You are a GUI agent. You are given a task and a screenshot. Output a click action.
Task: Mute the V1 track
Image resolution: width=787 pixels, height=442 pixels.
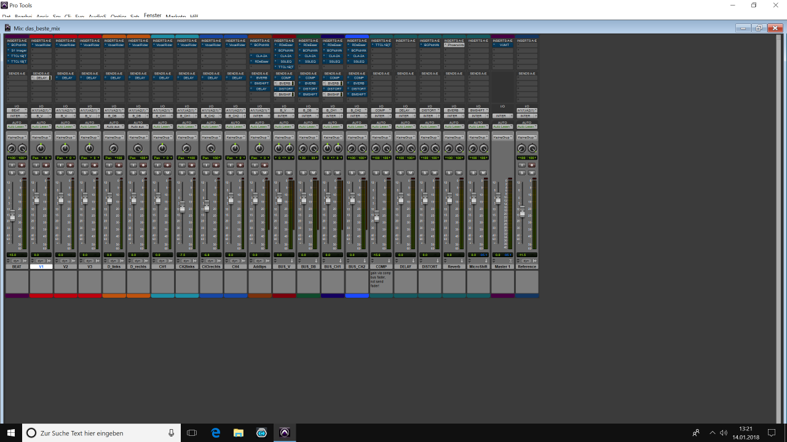tap(46, 173)
